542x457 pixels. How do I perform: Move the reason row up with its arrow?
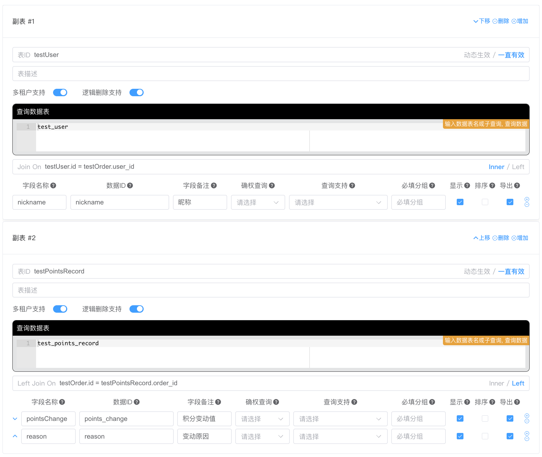(15, 436)
